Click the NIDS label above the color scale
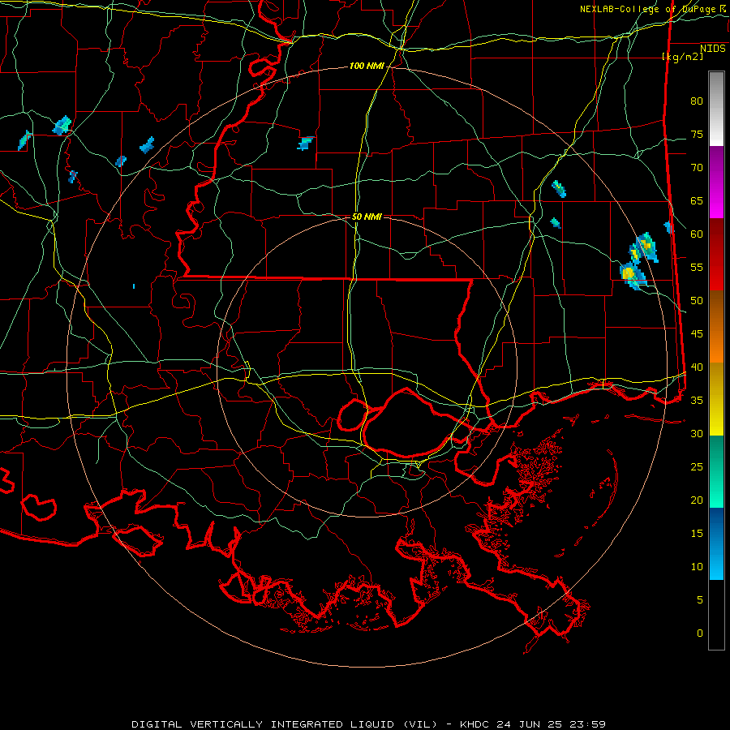 pyautogui.click(x=713, y=49)
